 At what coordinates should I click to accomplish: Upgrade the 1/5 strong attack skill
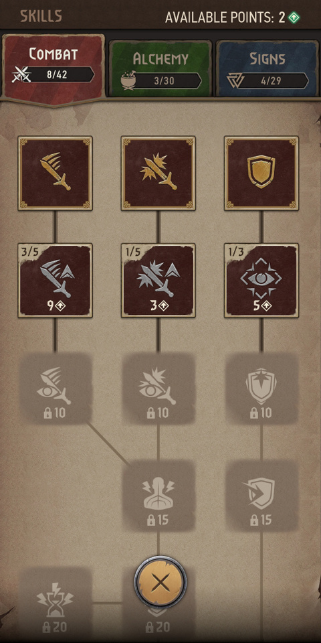[x=158, y=281]
